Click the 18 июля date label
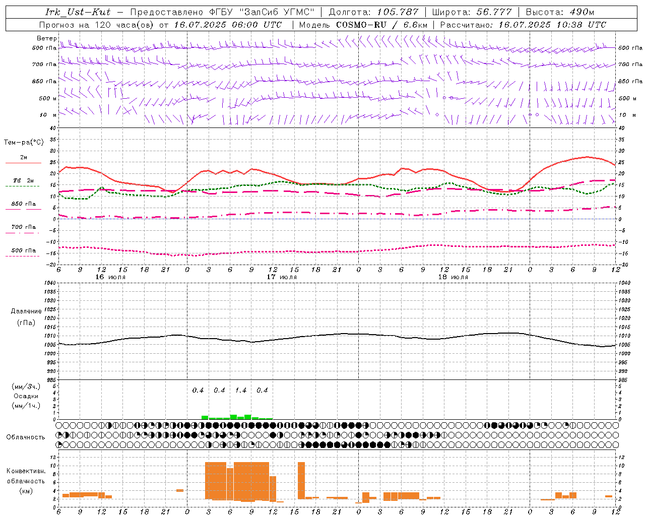645x516 pixels. 453,277
